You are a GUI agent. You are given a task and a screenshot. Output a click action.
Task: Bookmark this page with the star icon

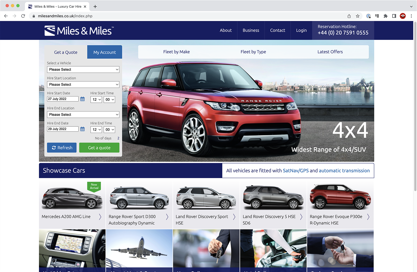tap(358, 16)
